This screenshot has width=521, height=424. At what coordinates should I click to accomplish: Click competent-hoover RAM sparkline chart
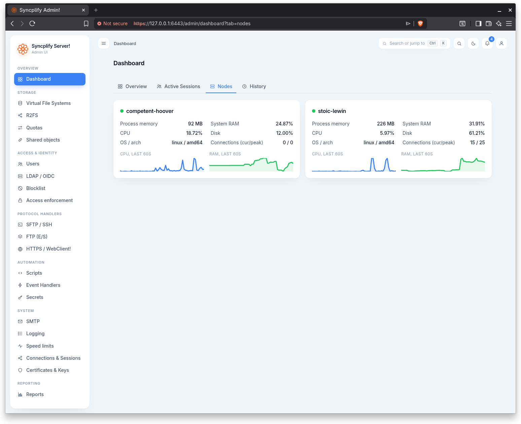pos(251,164)
